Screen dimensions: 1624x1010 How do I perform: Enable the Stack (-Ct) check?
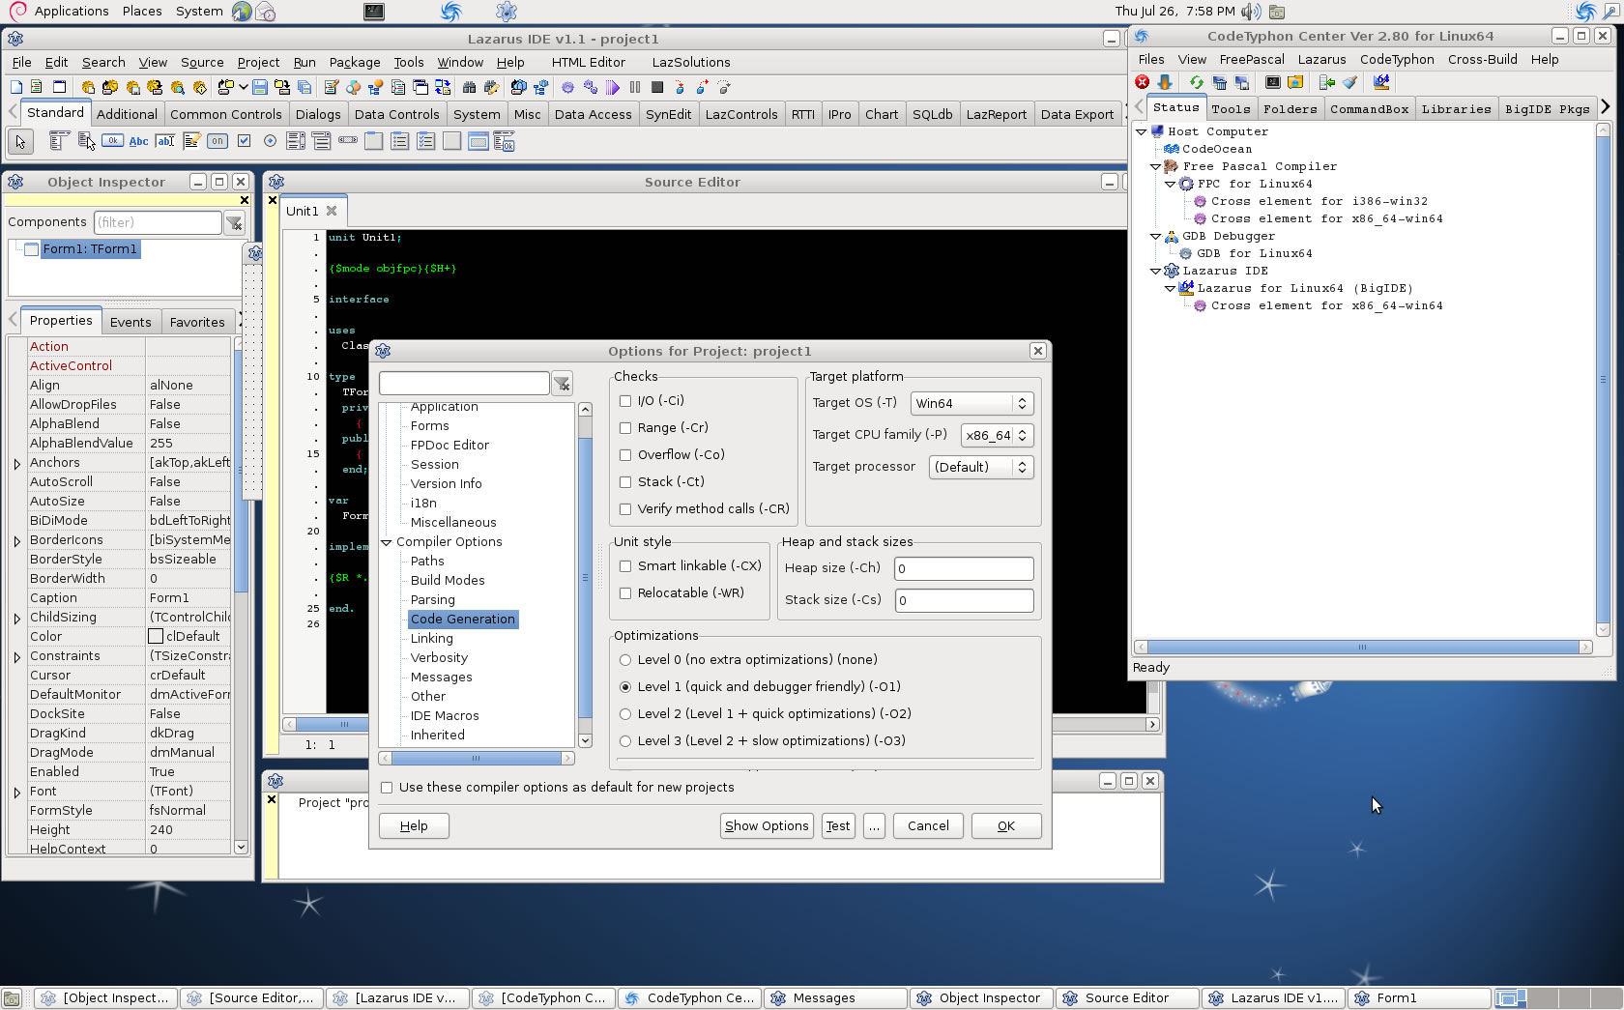(625, 482)
